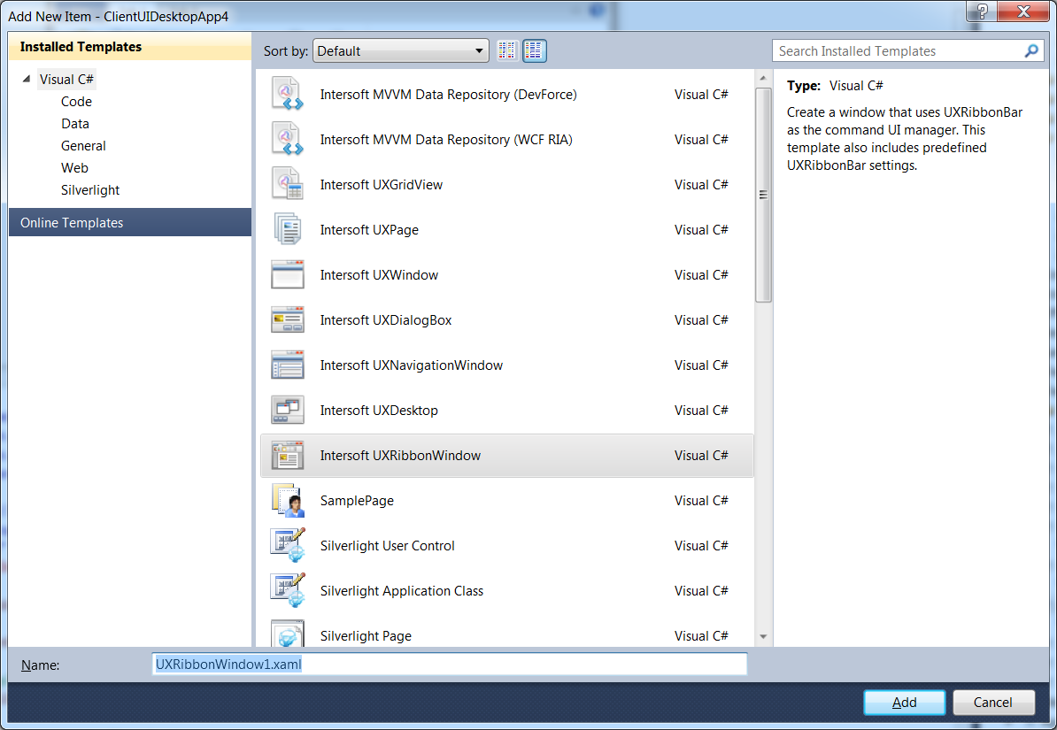Click the Search Installed Templates field
The height and width of the screenshot is (730, 1057).
click(908, 50)
